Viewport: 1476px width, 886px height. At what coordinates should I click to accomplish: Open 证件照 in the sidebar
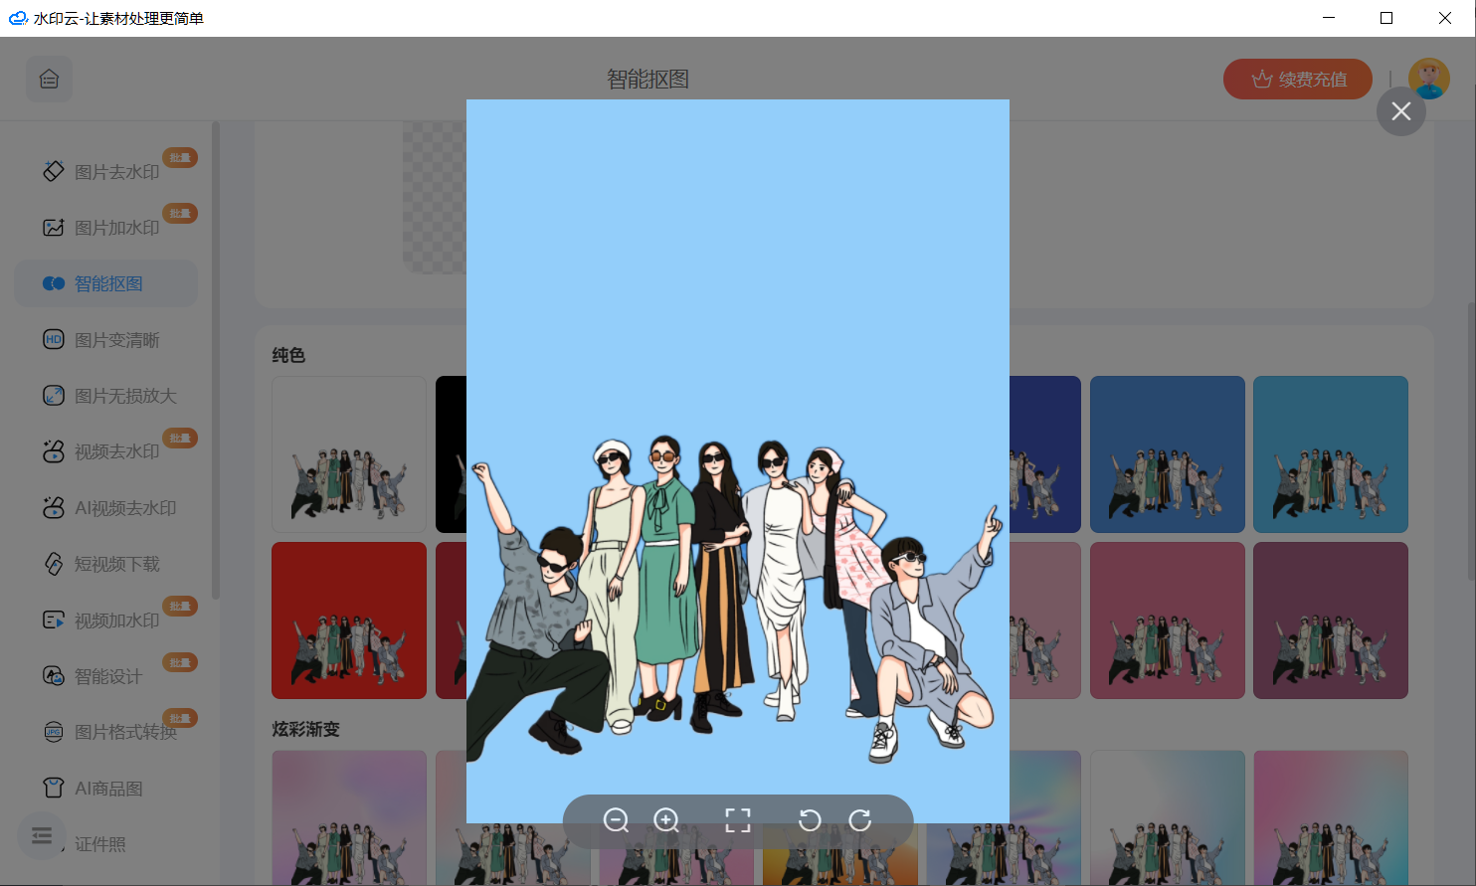(x=100, y=844)
